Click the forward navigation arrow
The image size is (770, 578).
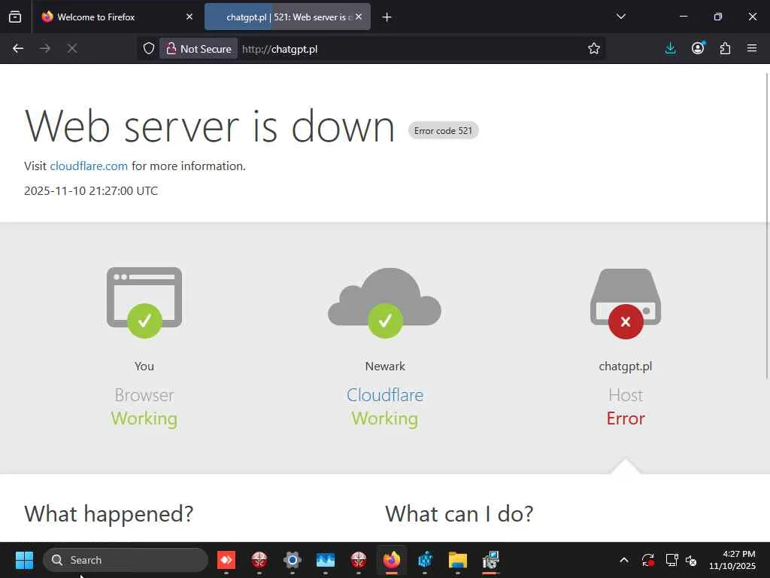coord(45,49)
